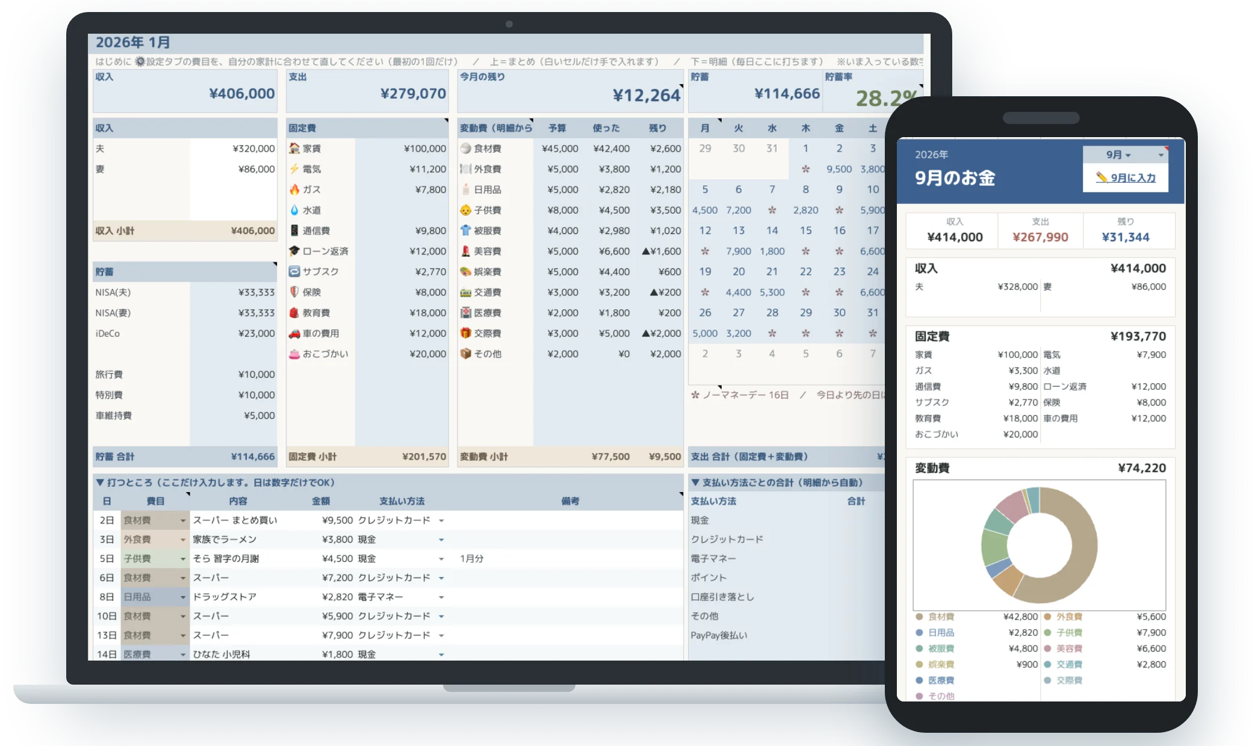Click the rice bowl icon beside 食材費

click(x=465, y=148)
